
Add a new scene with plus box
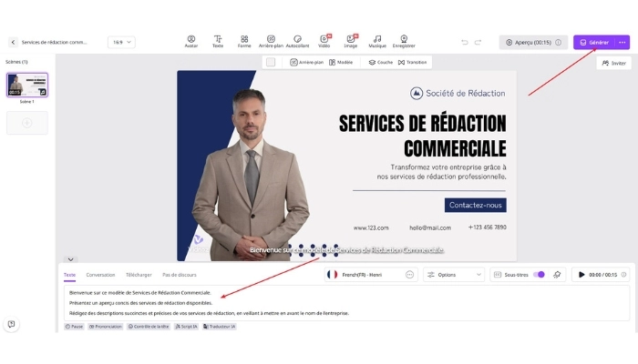(x=26, y=123)
